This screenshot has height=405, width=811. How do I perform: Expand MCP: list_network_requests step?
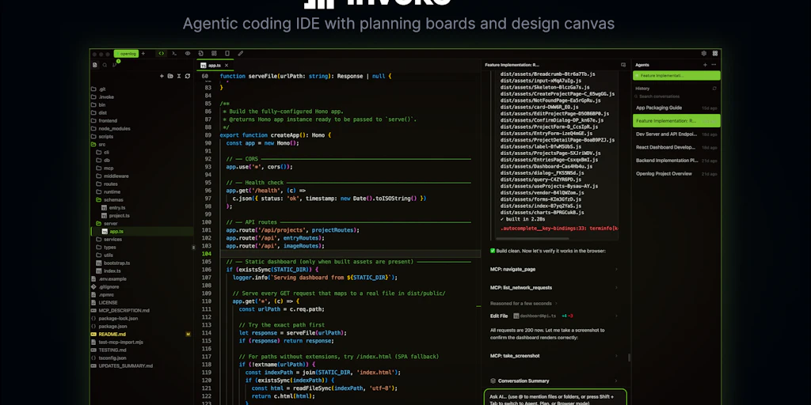click(554, 288)
